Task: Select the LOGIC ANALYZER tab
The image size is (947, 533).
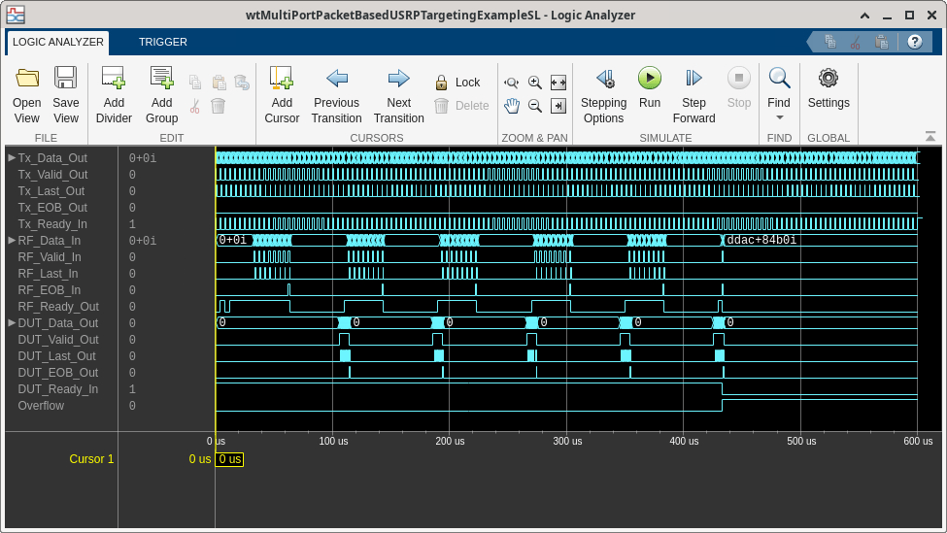Action: click(58, 43)
